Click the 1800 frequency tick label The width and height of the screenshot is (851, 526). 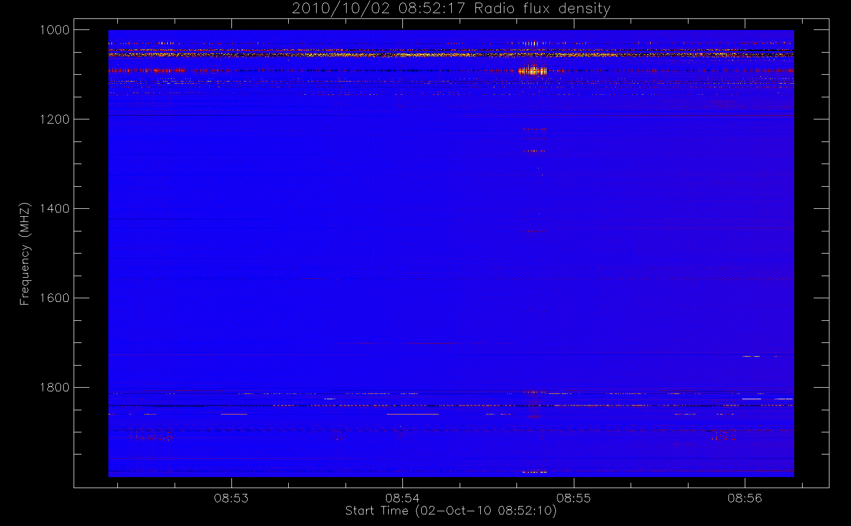coord(55,388)
